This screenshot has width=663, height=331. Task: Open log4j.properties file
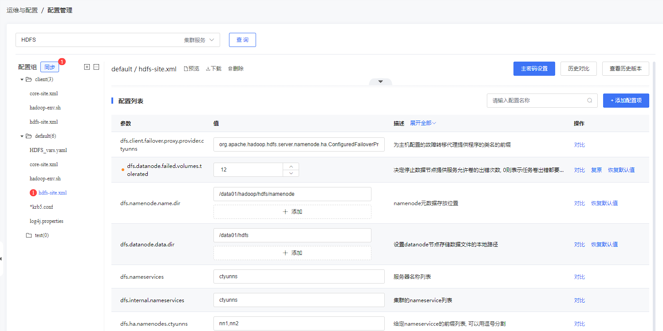(x=47, y=221)
